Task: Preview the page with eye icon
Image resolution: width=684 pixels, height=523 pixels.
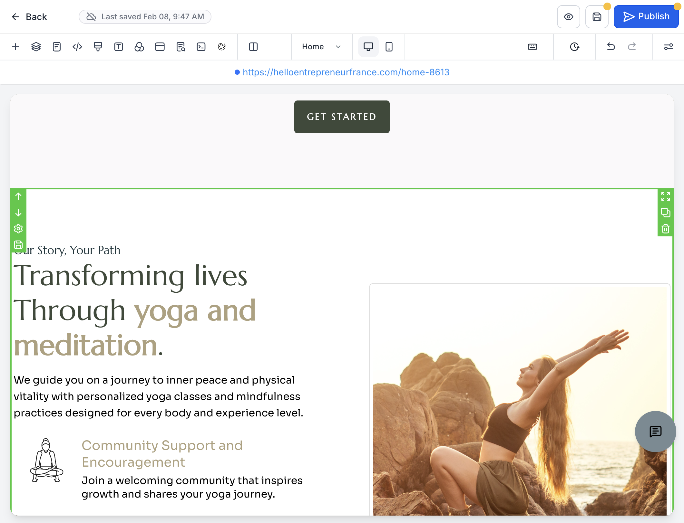Action: (x=569, y=17)
